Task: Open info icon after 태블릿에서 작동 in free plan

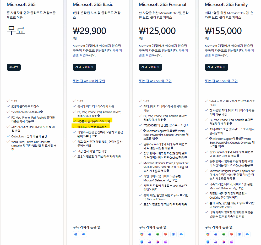Action: [x=32, y=121]
